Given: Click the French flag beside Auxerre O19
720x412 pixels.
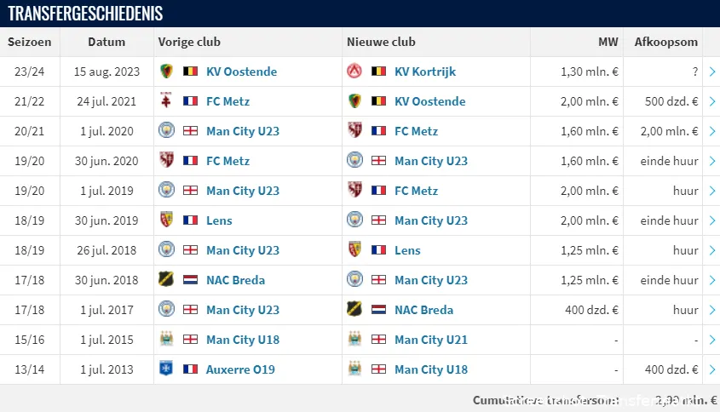Looking at the screenshot, I should pyautogui.click(x=190, y=369).
